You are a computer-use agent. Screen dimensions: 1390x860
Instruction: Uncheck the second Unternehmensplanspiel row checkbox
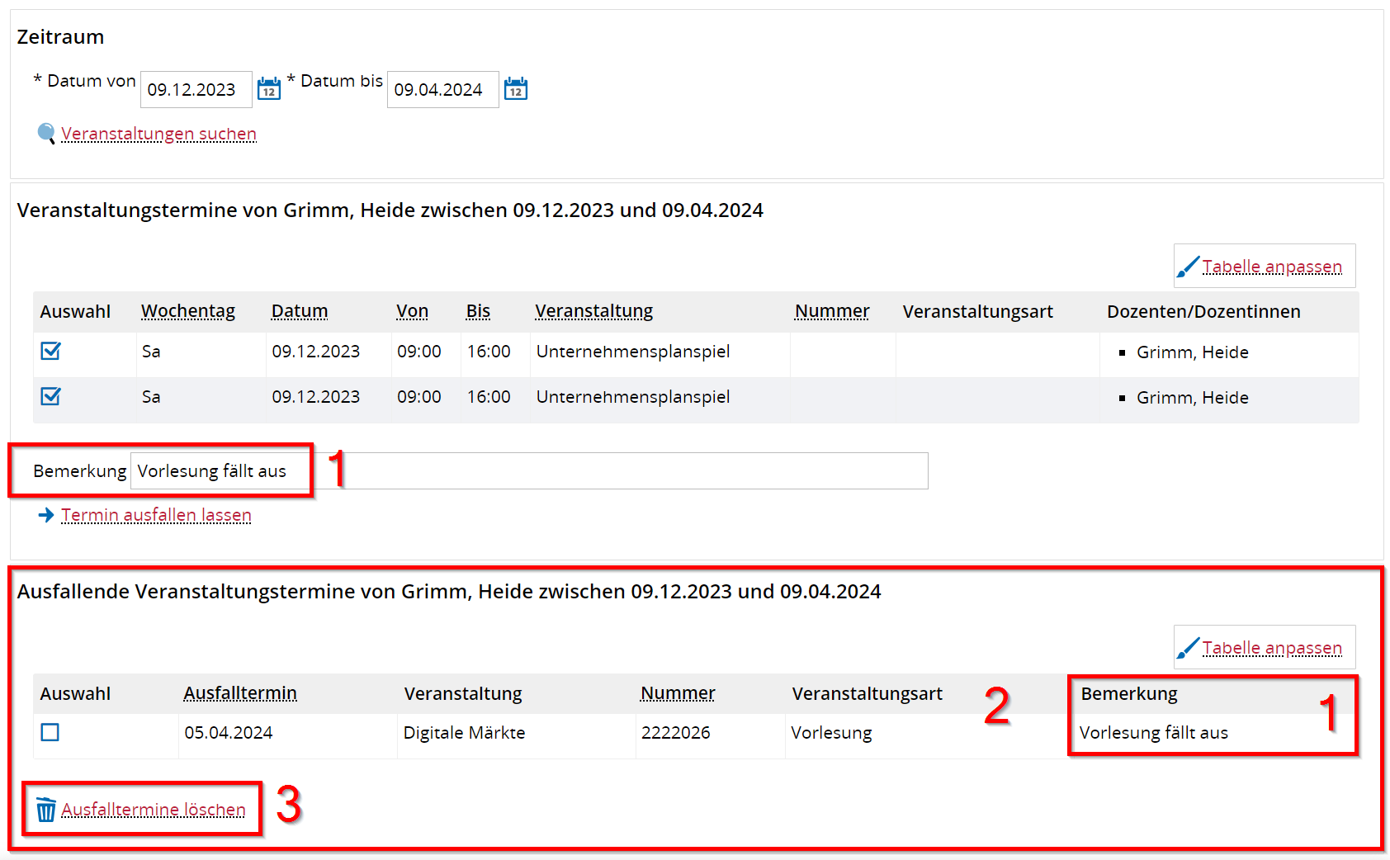50,397
